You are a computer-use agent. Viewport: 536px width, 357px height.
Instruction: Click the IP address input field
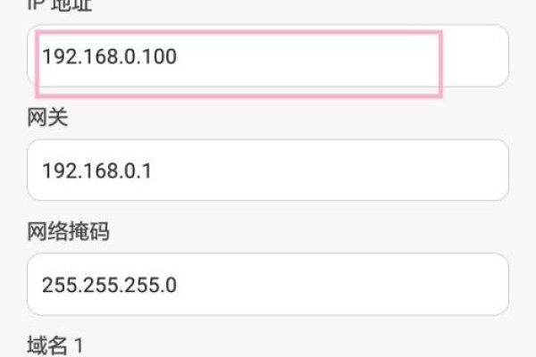tap(268, 56)
